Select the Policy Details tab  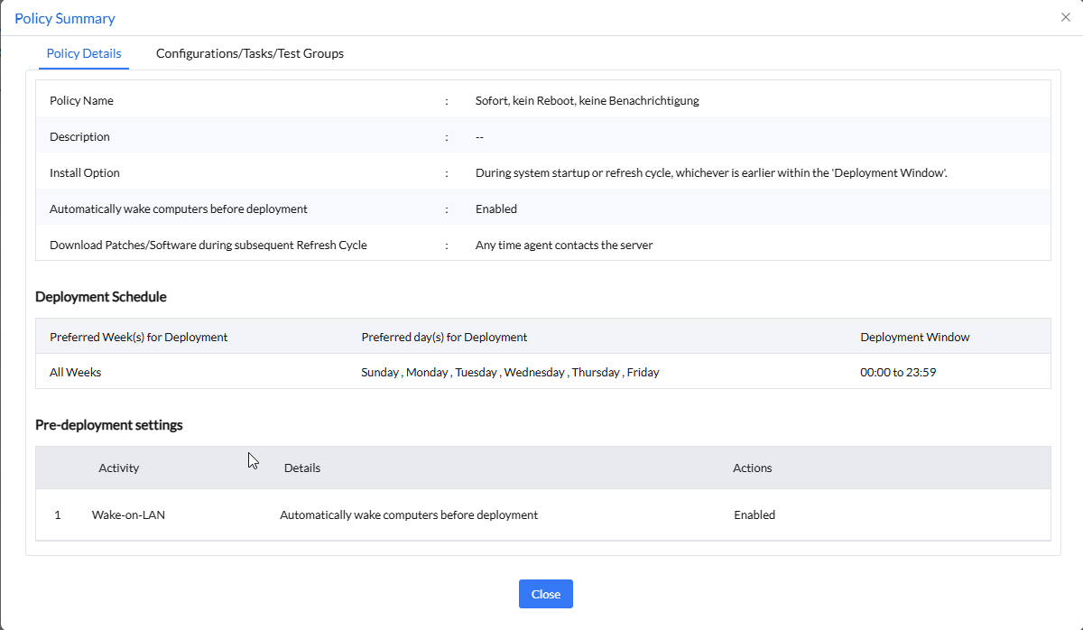(84, 53)
